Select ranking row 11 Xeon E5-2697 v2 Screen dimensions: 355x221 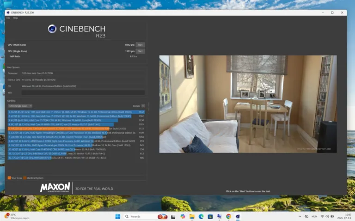(76, 153)
